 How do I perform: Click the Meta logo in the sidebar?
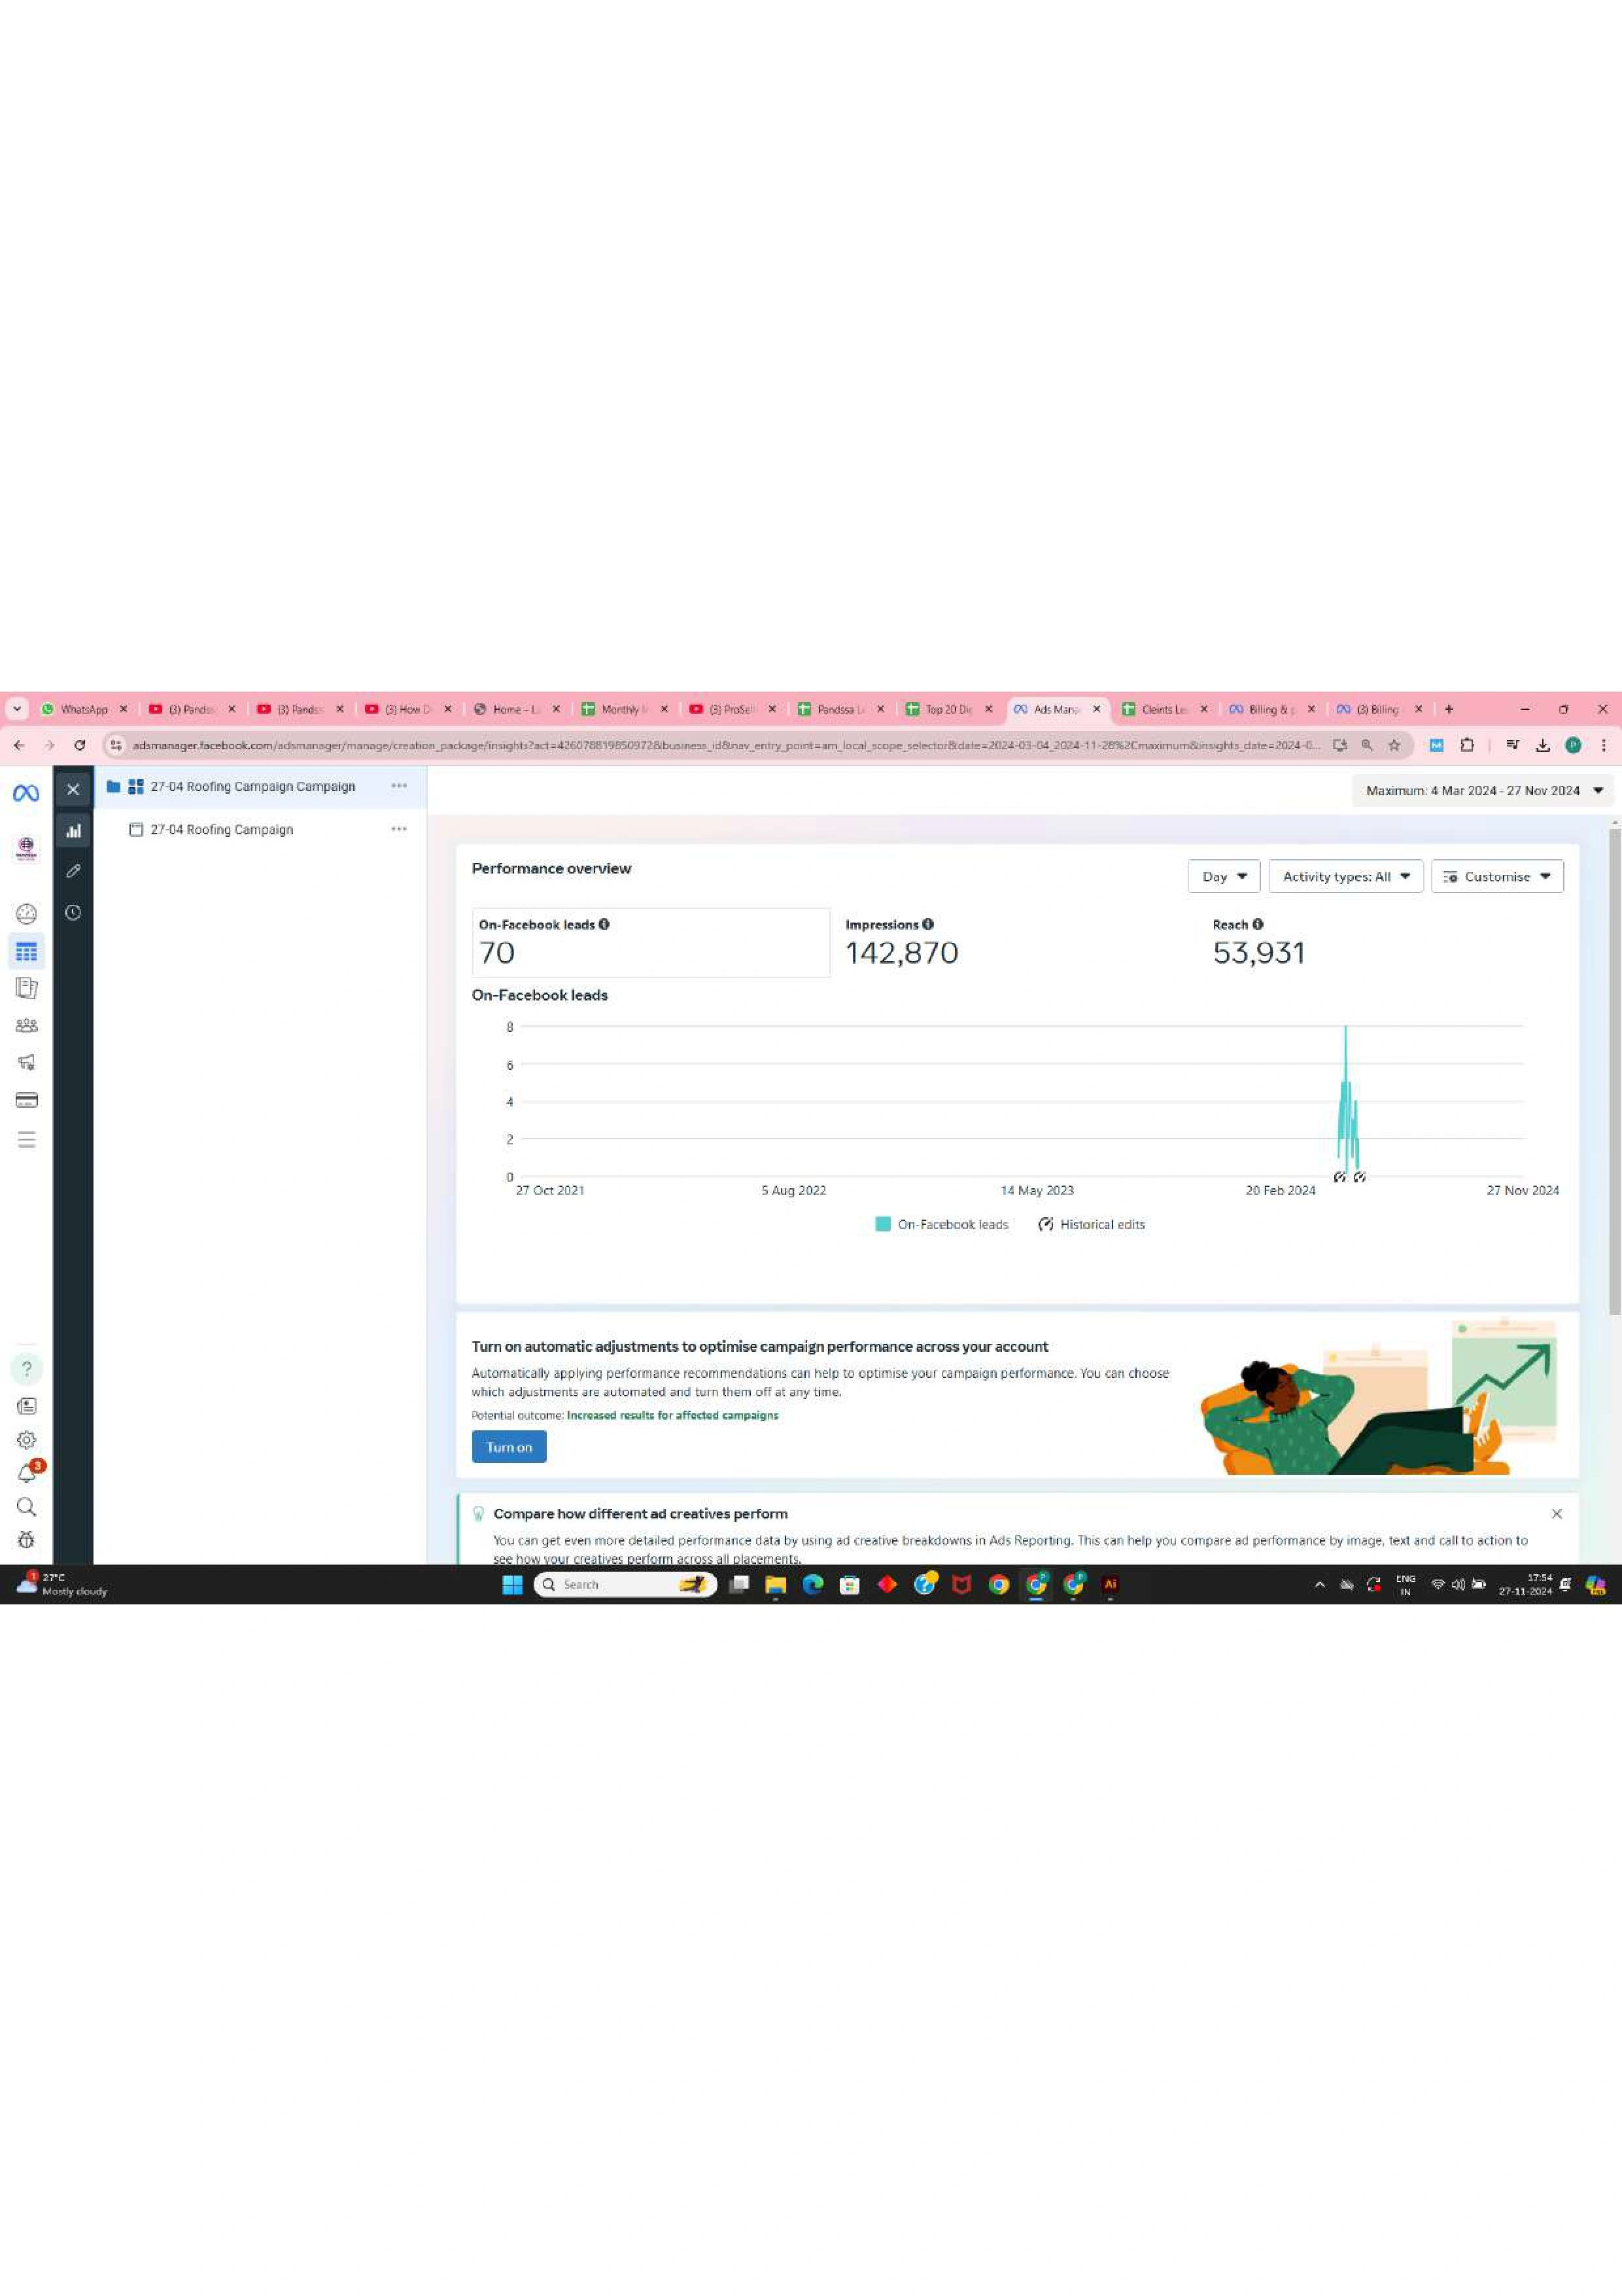tap(25, 793)
